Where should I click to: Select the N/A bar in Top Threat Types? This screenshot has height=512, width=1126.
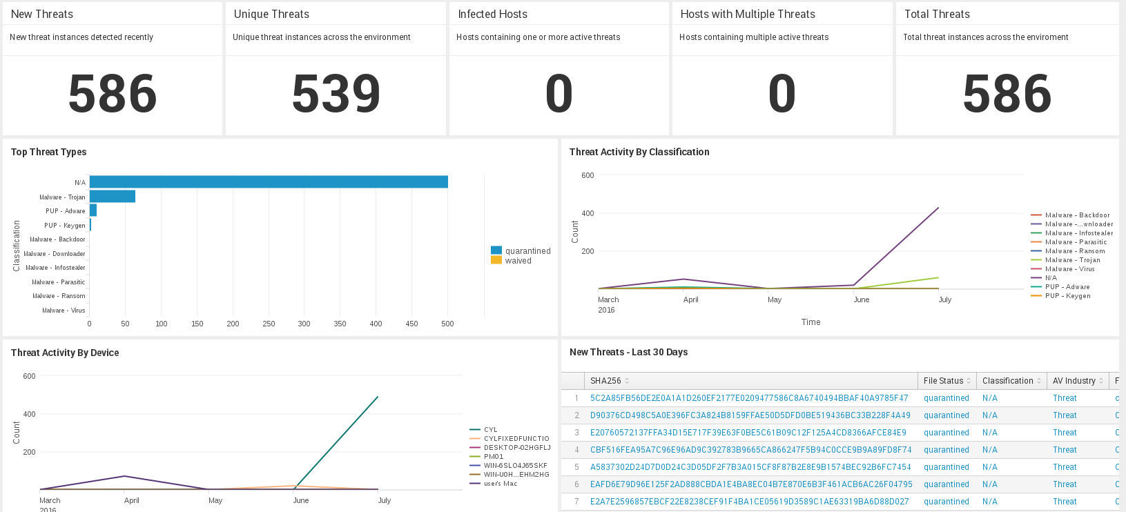[x=269, y=181]
